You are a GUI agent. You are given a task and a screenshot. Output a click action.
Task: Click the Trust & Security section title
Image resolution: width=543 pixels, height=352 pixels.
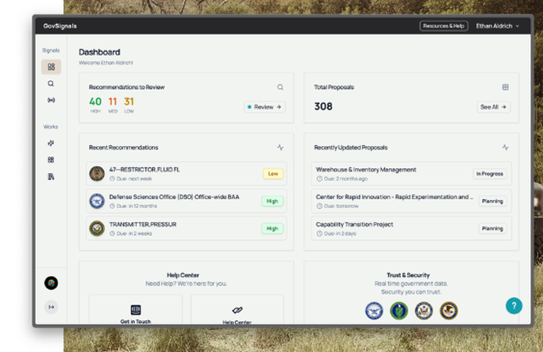[x=408, y=275]
